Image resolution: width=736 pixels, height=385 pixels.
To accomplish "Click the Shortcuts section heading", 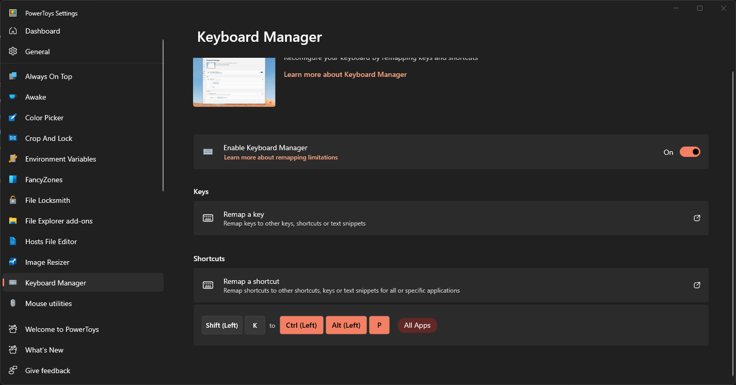I will [209, 259].
